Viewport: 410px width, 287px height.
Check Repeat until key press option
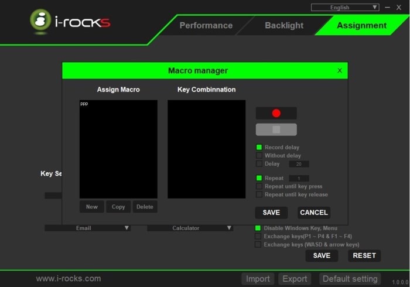259,186
